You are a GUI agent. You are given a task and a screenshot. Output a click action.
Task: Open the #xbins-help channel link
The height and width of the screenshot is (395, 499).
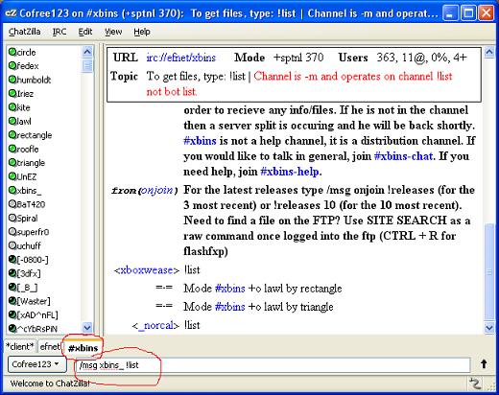(290, 172)
